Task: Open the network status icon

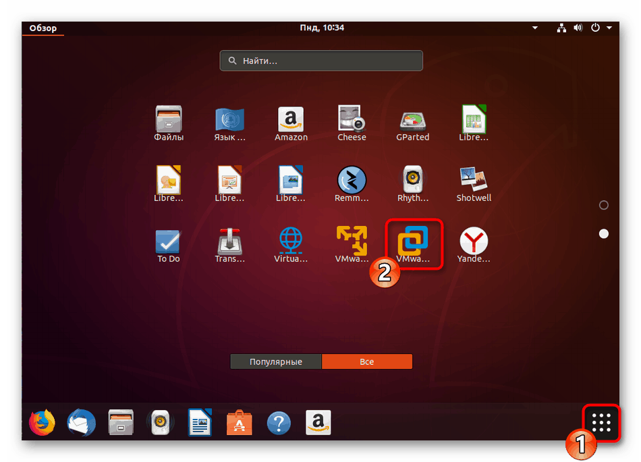Action: point(561,28)
